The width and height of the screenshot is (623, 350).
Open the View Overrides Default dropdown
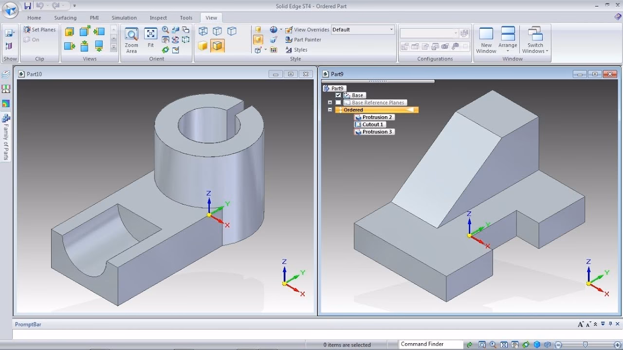[x=392, y=29]
